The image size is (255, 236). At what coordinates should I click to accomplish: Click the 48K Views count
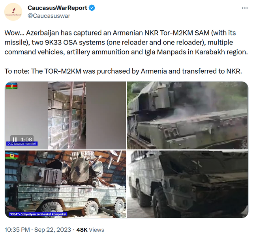pyautogui.click(x=90, y=230)
